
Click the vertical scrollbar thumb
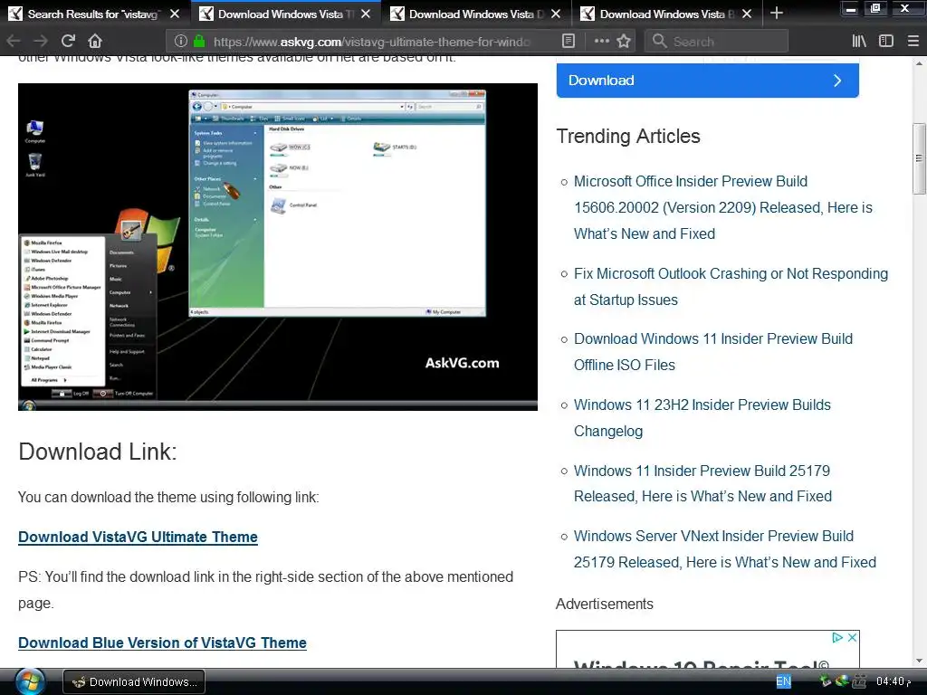pos(919,158)
